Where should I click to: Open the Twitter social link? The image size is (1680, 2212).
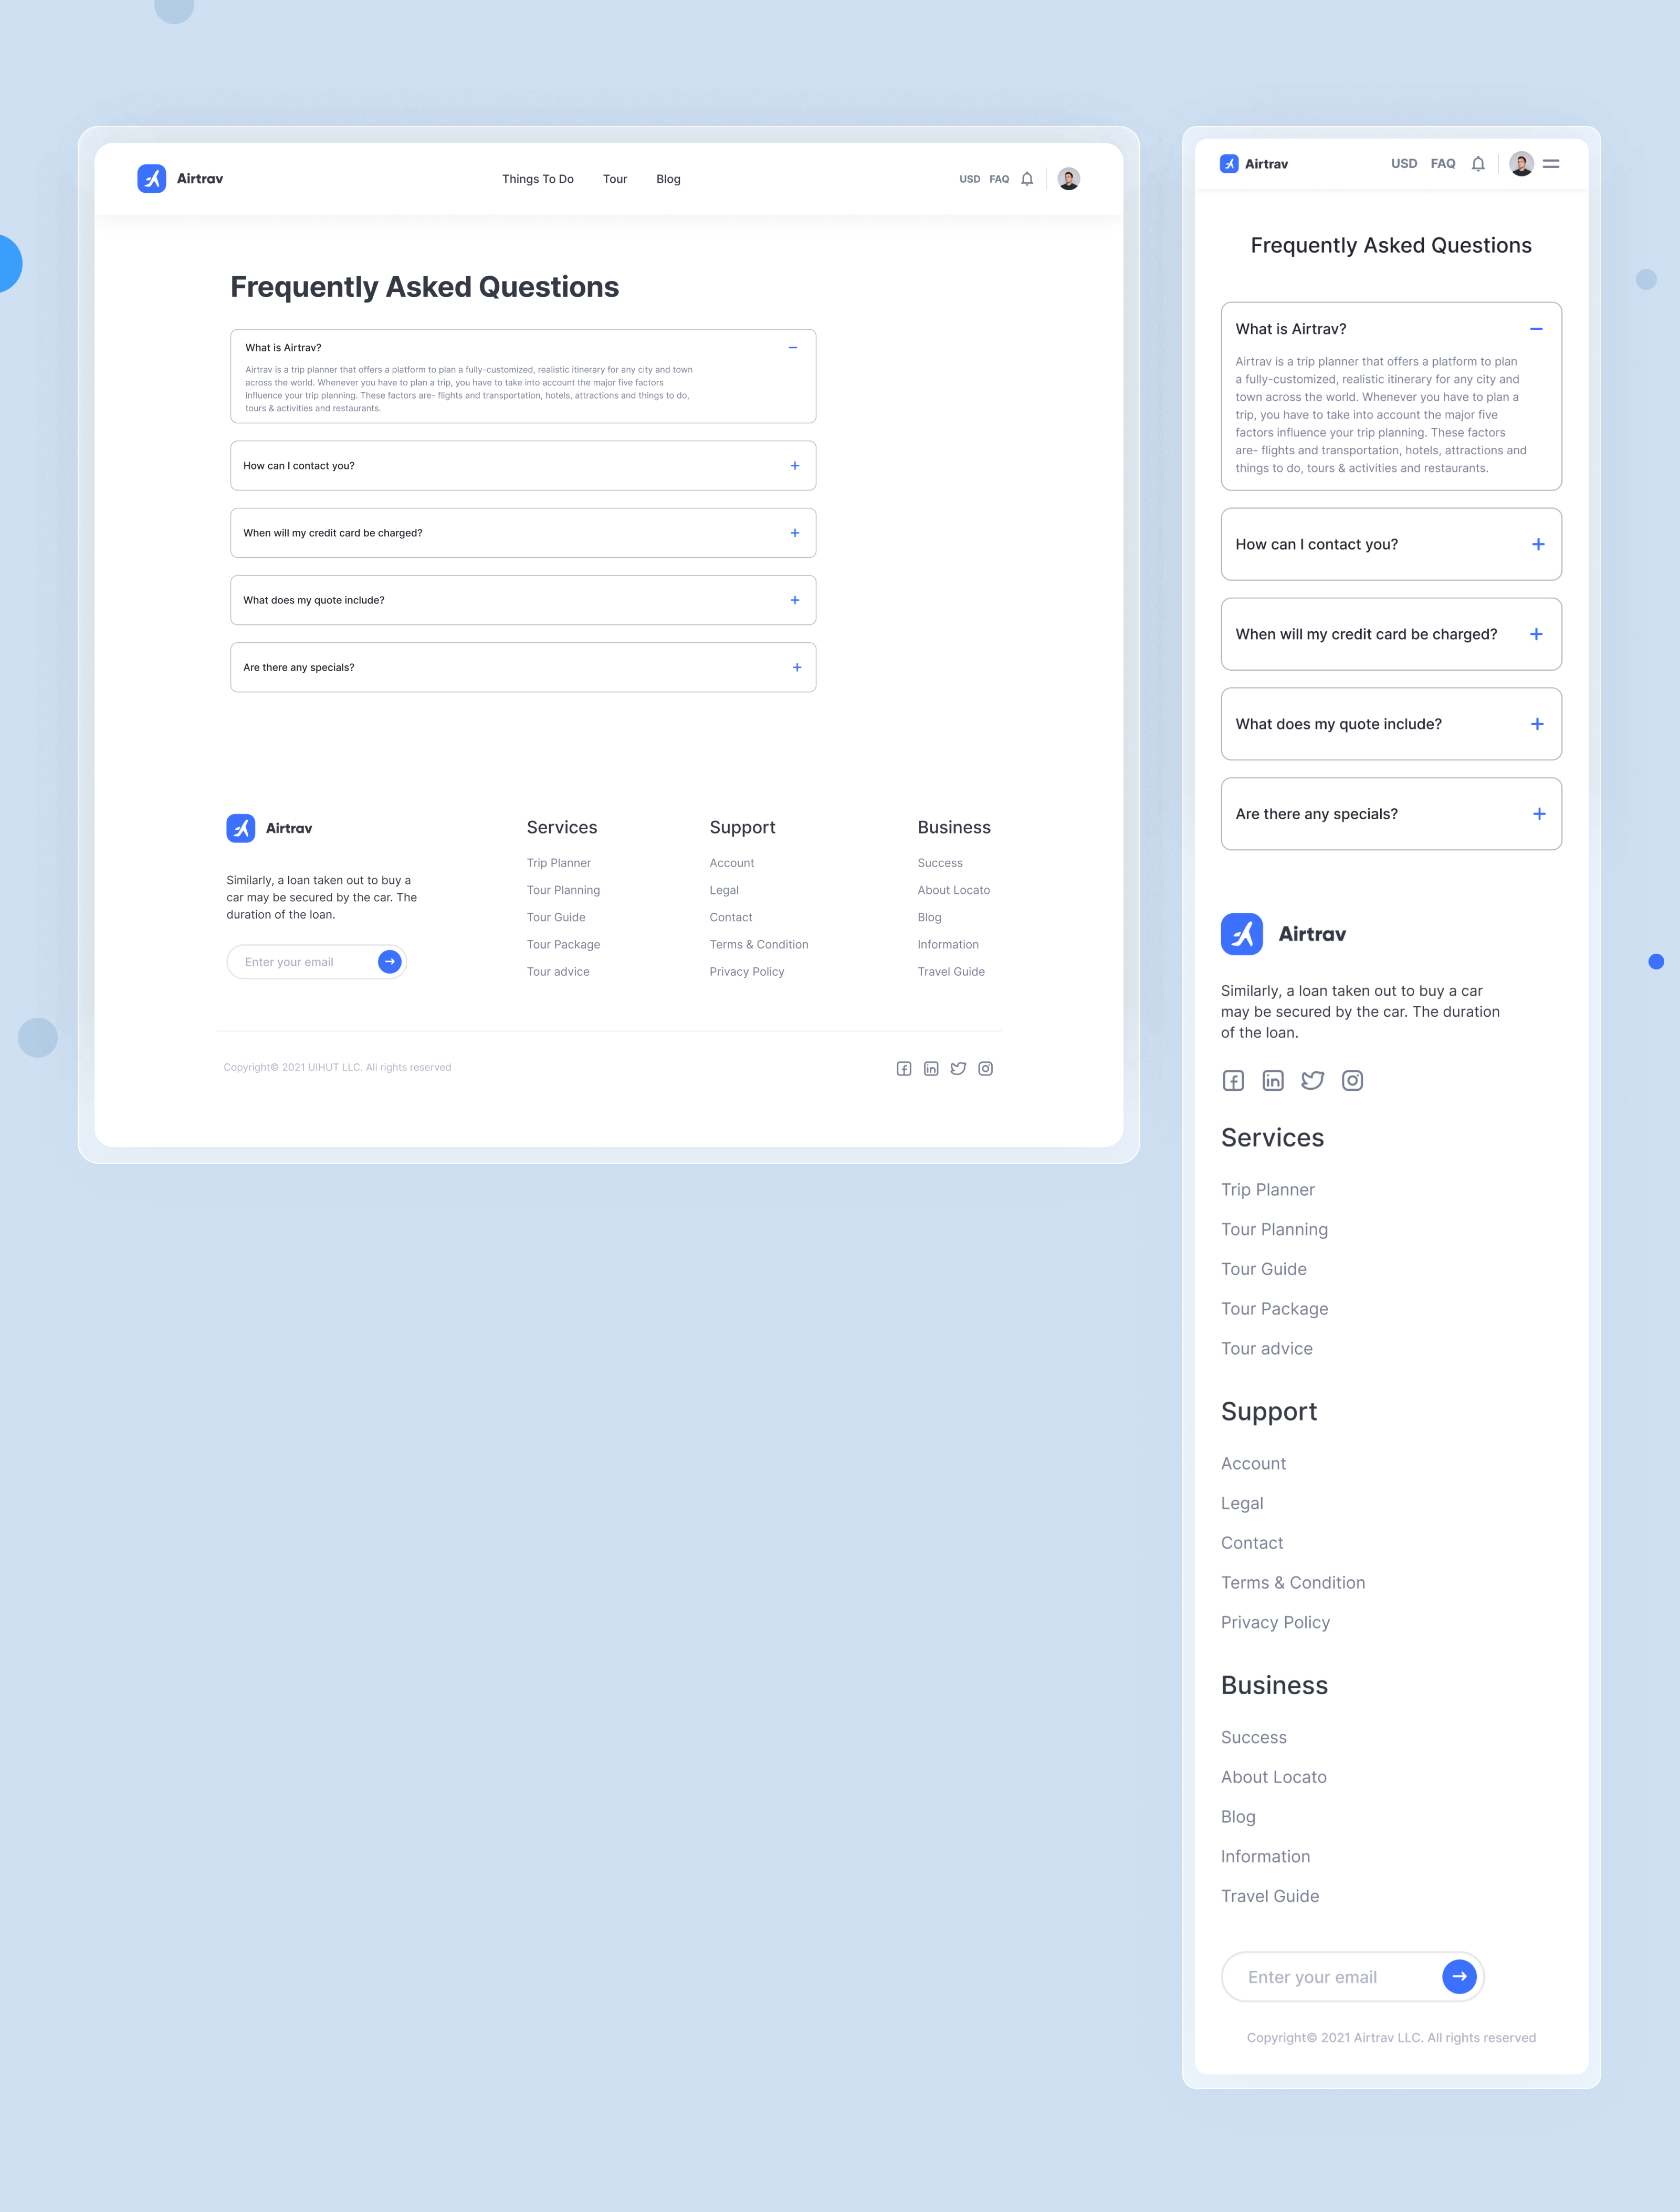click(957, 1068)
